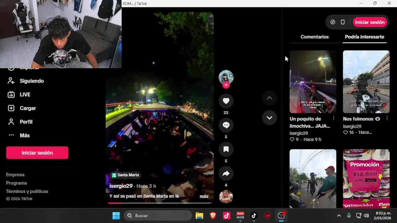Click the Cargar plus-square icon
Viewport: 397px width, 223px height.
[x=11, y=108]
